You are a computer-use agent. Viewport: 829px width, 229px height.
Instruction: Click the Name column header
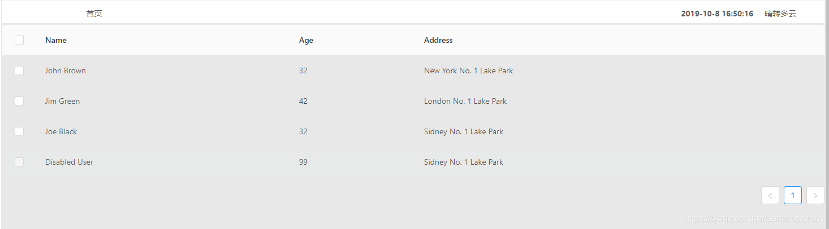56,40
